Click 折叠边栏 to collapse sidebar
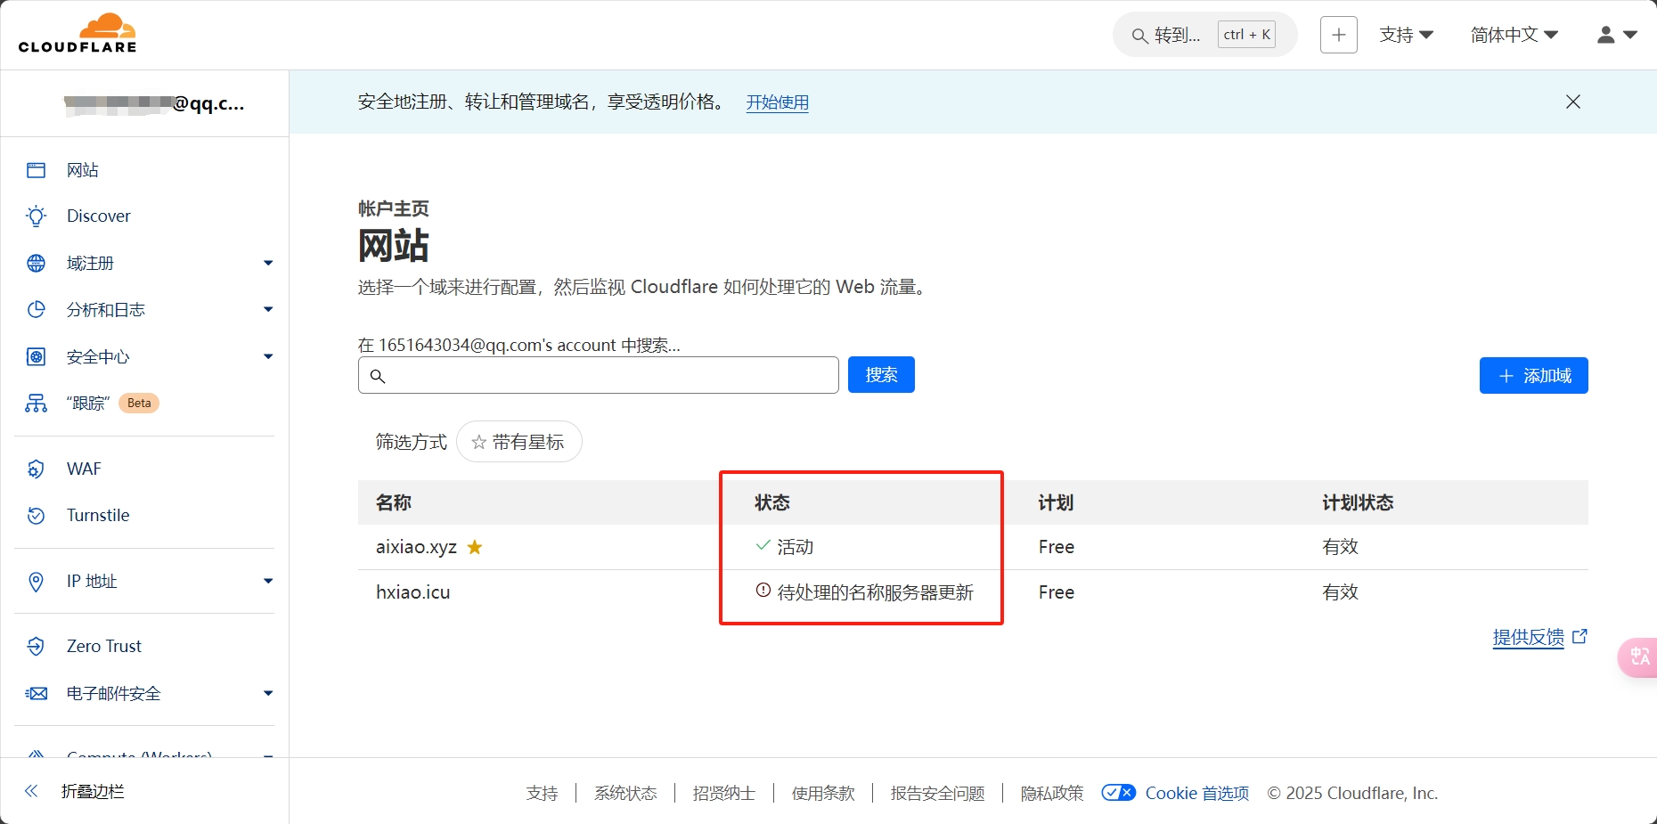This screenshot has width=1657, height=824. 93,791
